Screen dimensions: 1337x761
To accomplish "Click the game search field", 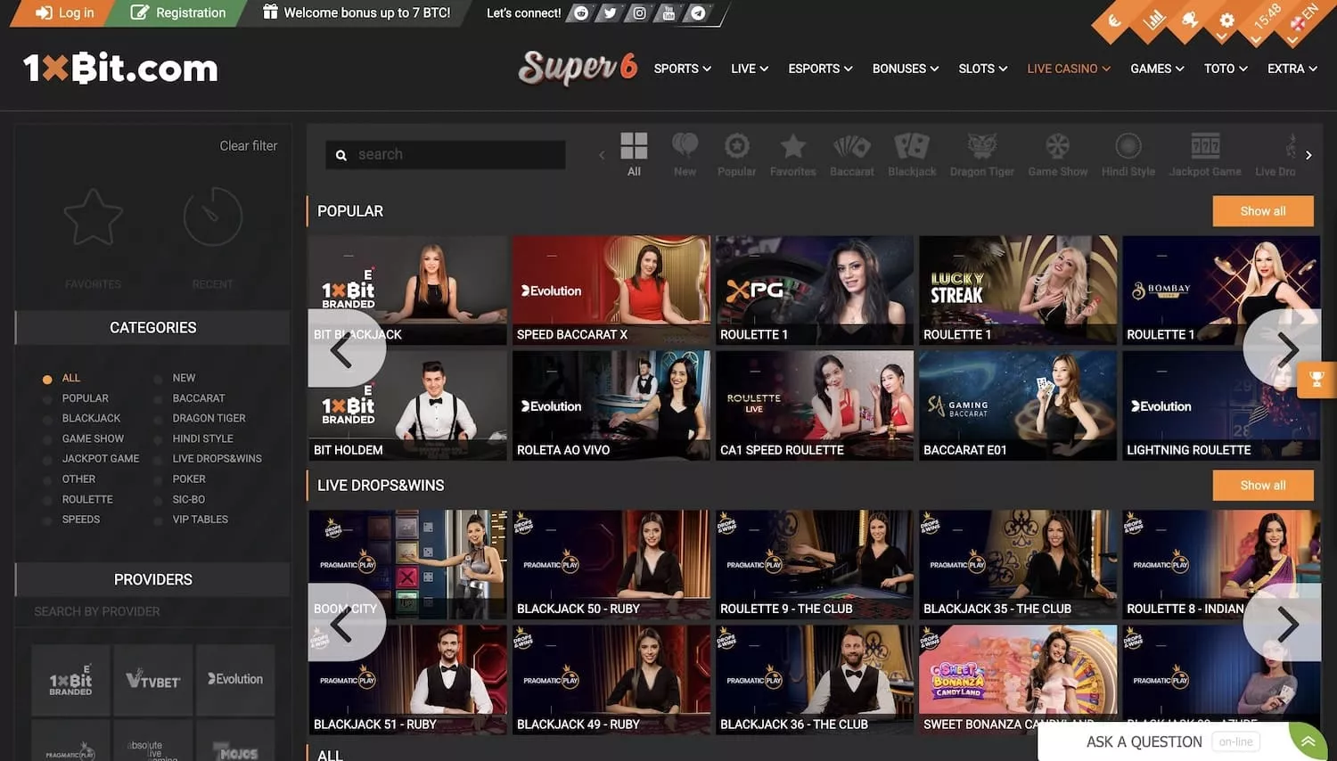I will (455, 155).
